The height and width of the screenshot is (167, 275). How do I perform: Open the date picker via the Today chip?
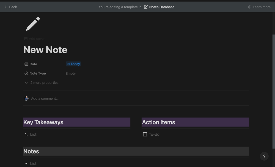click(x=73, y=64)
